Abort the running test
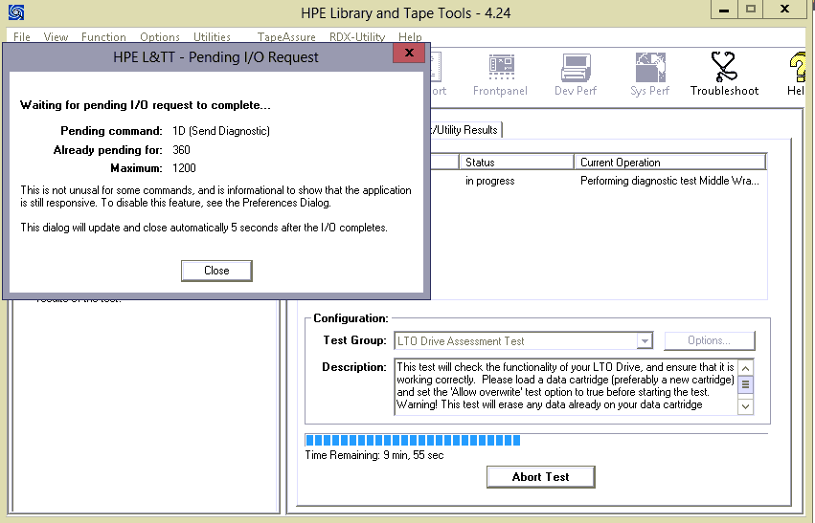Viewport: 815px width, 523px height. pyautogui.click(x=540, y=477)
